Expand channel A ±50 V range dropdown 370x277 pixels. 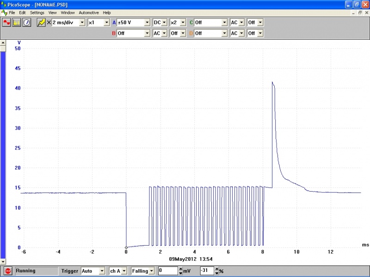pos(147,22)
